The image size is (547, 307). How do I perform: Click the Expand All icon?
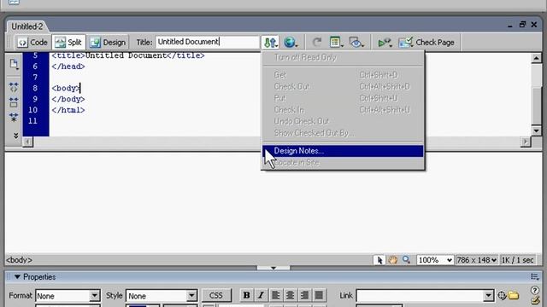(x=14, y=118)
